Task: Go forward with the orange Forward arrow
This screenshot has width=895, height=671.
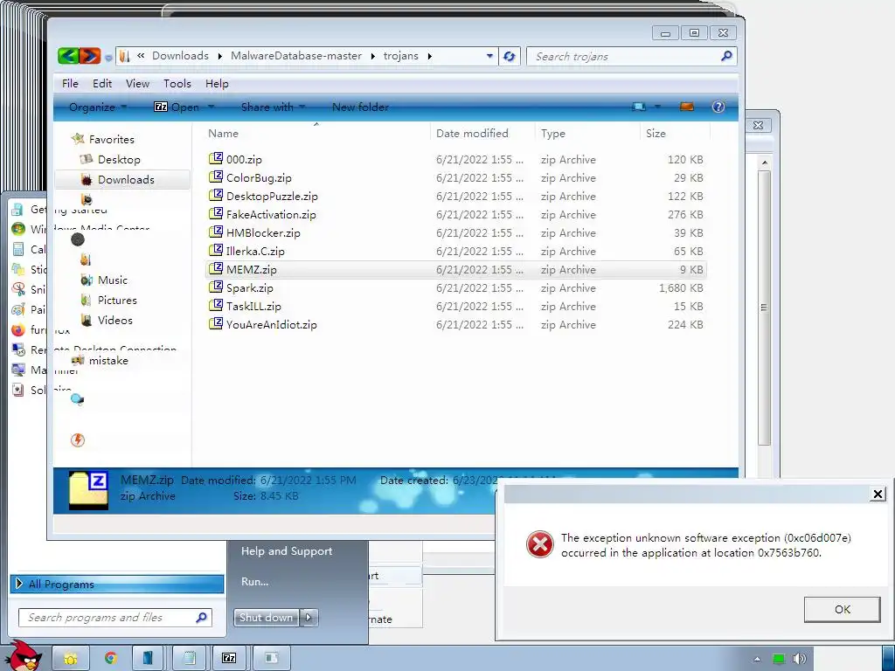Action: (90, 56)
